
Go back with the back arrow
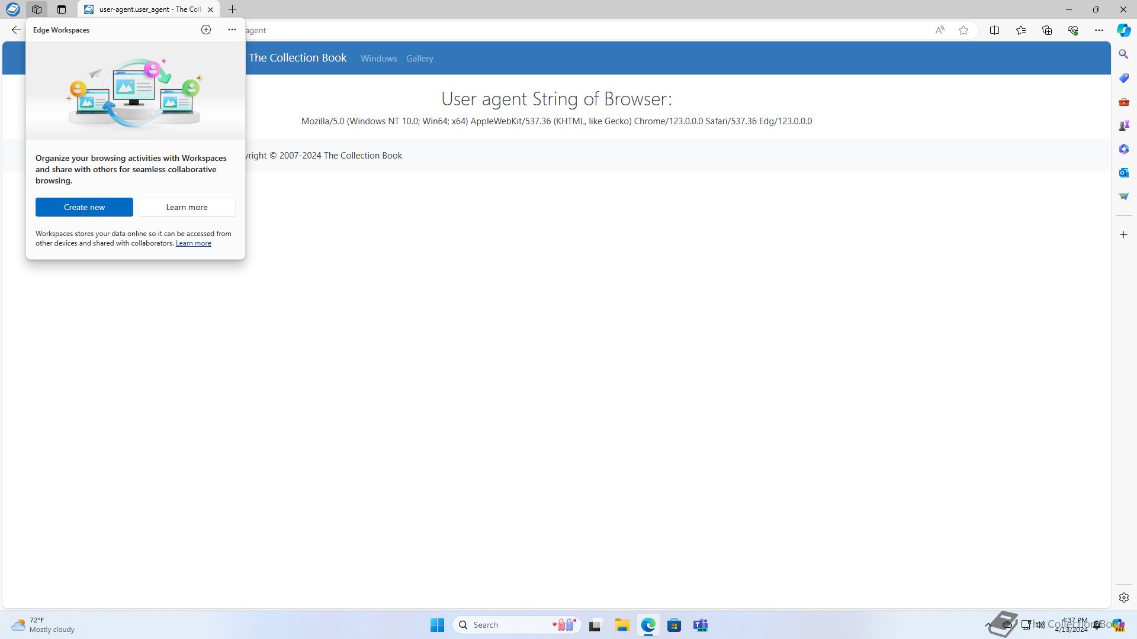click(16, 30)
